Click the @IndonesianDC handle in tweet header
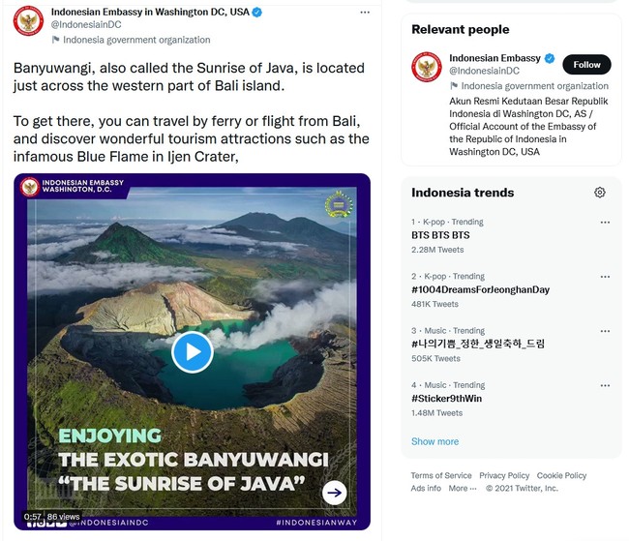 [x=83, y=25]
